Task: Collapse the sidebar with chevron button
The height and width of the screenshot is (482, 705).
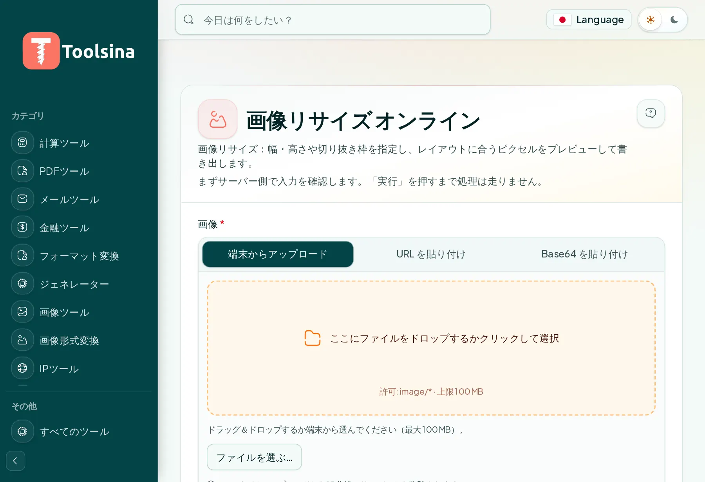Action: (16, 461)
